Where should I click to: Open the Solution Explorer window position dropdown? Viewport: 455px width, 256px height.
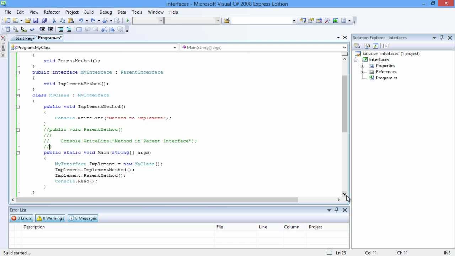pyautogui.click(x=434, y=37)
